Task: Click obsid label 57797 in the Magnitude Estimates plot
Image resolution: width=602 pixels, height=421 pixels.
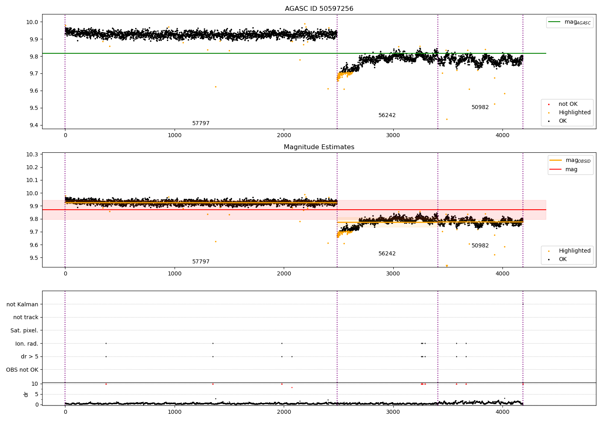Action: point(201,262)
